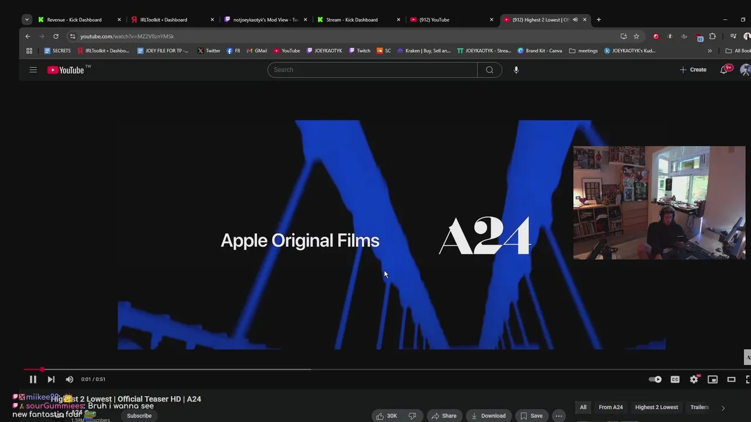The width and height of the screenshot is (751, 422).
Task: Open the YouTube hamburger guide menu
Action: pyautogui.click(x=33, y=70)
